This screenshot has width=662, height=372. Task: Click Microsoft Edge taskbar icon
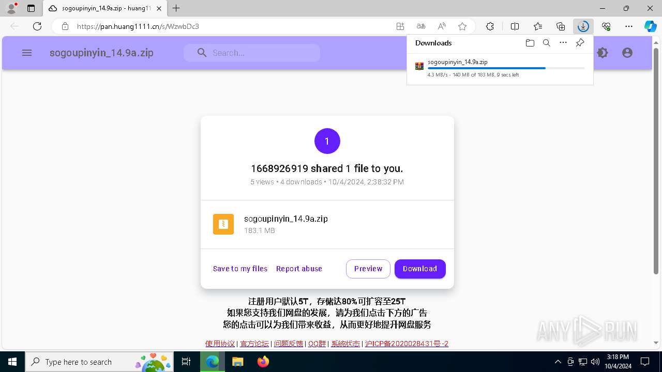pyautogui.click(x=212, y=362)
